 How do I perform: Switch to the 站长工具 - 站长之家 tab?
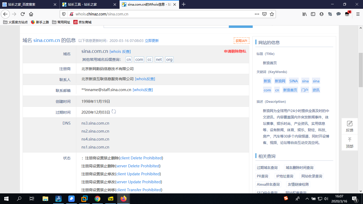tap(90, 5)
